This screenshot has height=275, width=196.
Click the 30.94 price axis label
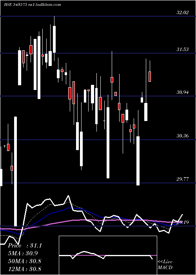(183, 92)
